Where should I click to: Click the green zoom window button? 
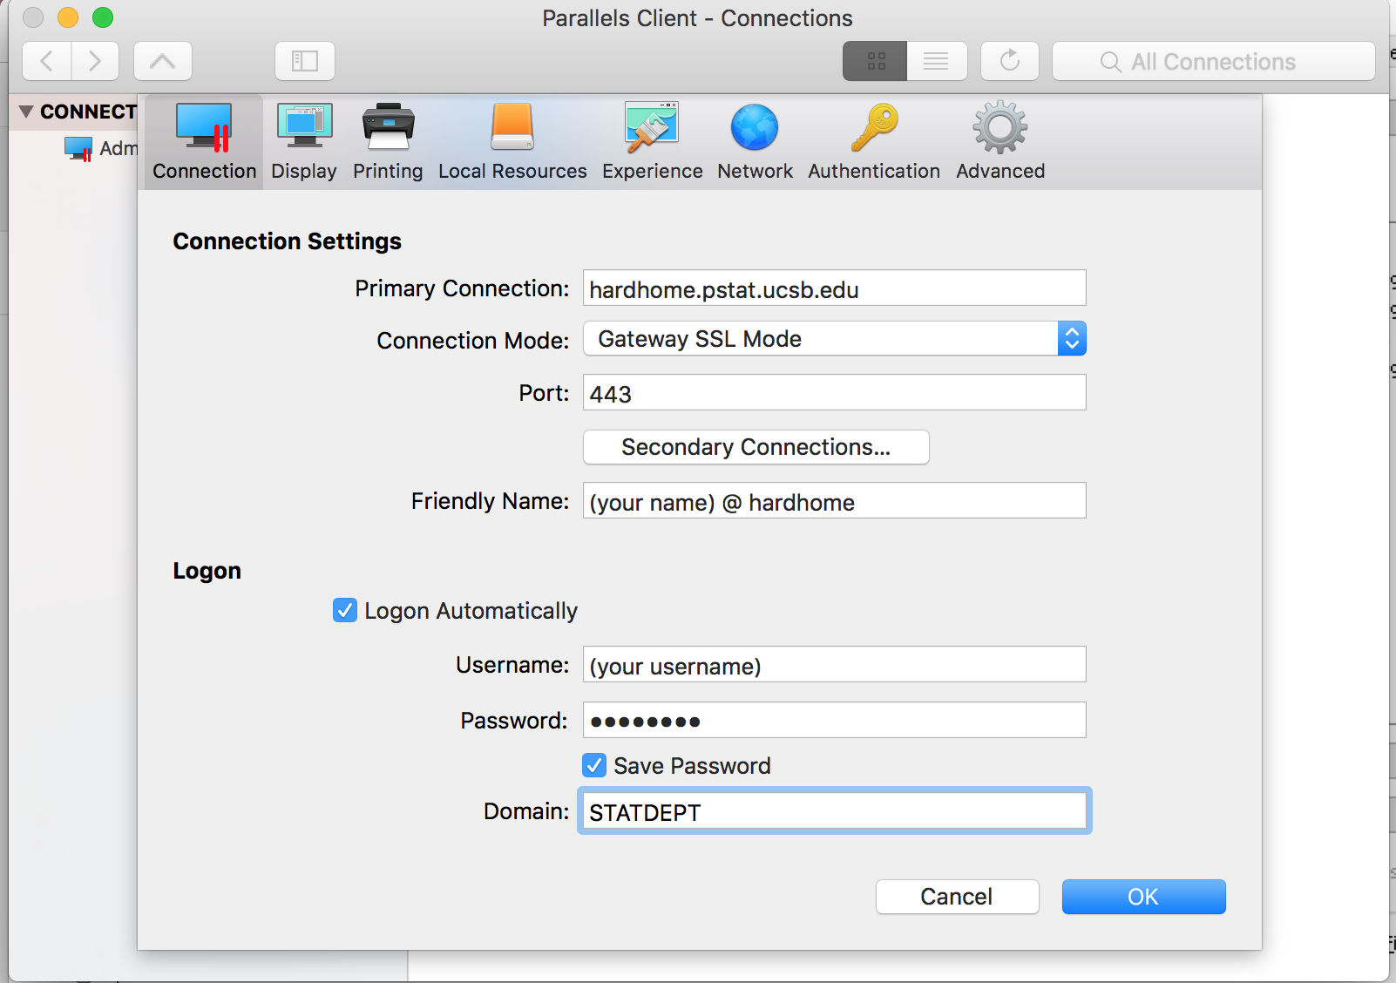point(103,17)
